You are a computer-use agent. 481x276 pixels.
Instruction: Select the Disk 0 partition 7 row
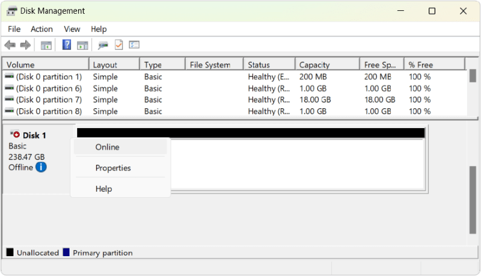(49, 100)
